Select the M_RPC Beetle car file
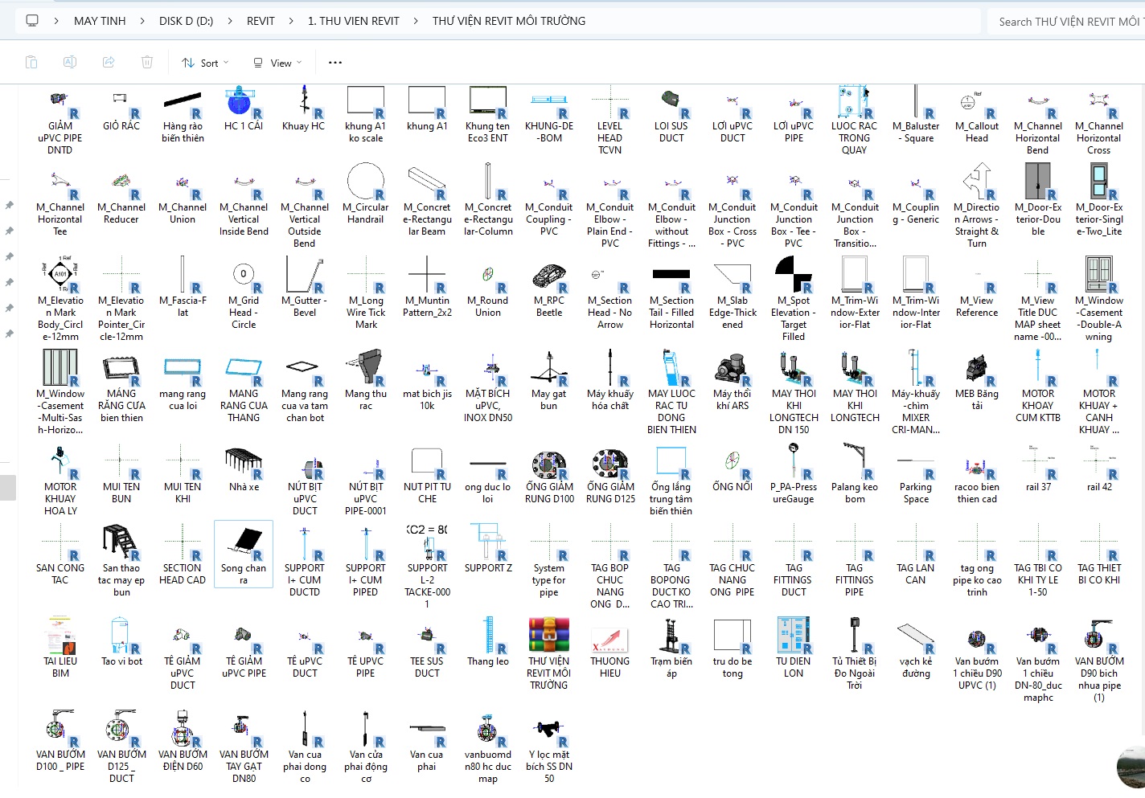Image resolution: width=1145 pixels, height=798 pixels. [549, 289]
